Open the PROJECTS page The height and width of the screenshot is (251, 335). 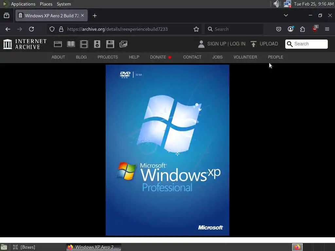click(x=108, y=57)
